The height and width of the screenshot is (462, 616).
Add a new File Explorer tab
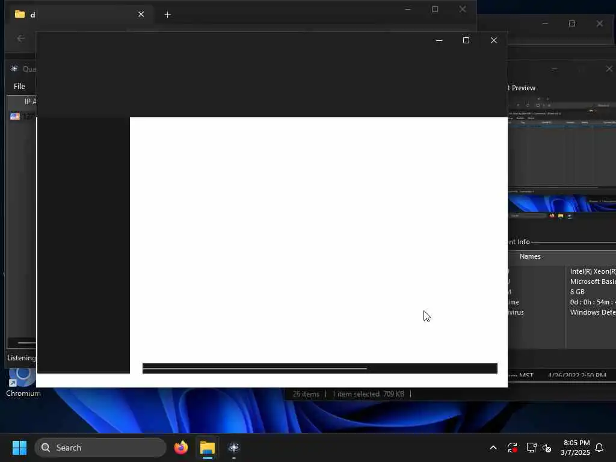[x=167, y=14]
